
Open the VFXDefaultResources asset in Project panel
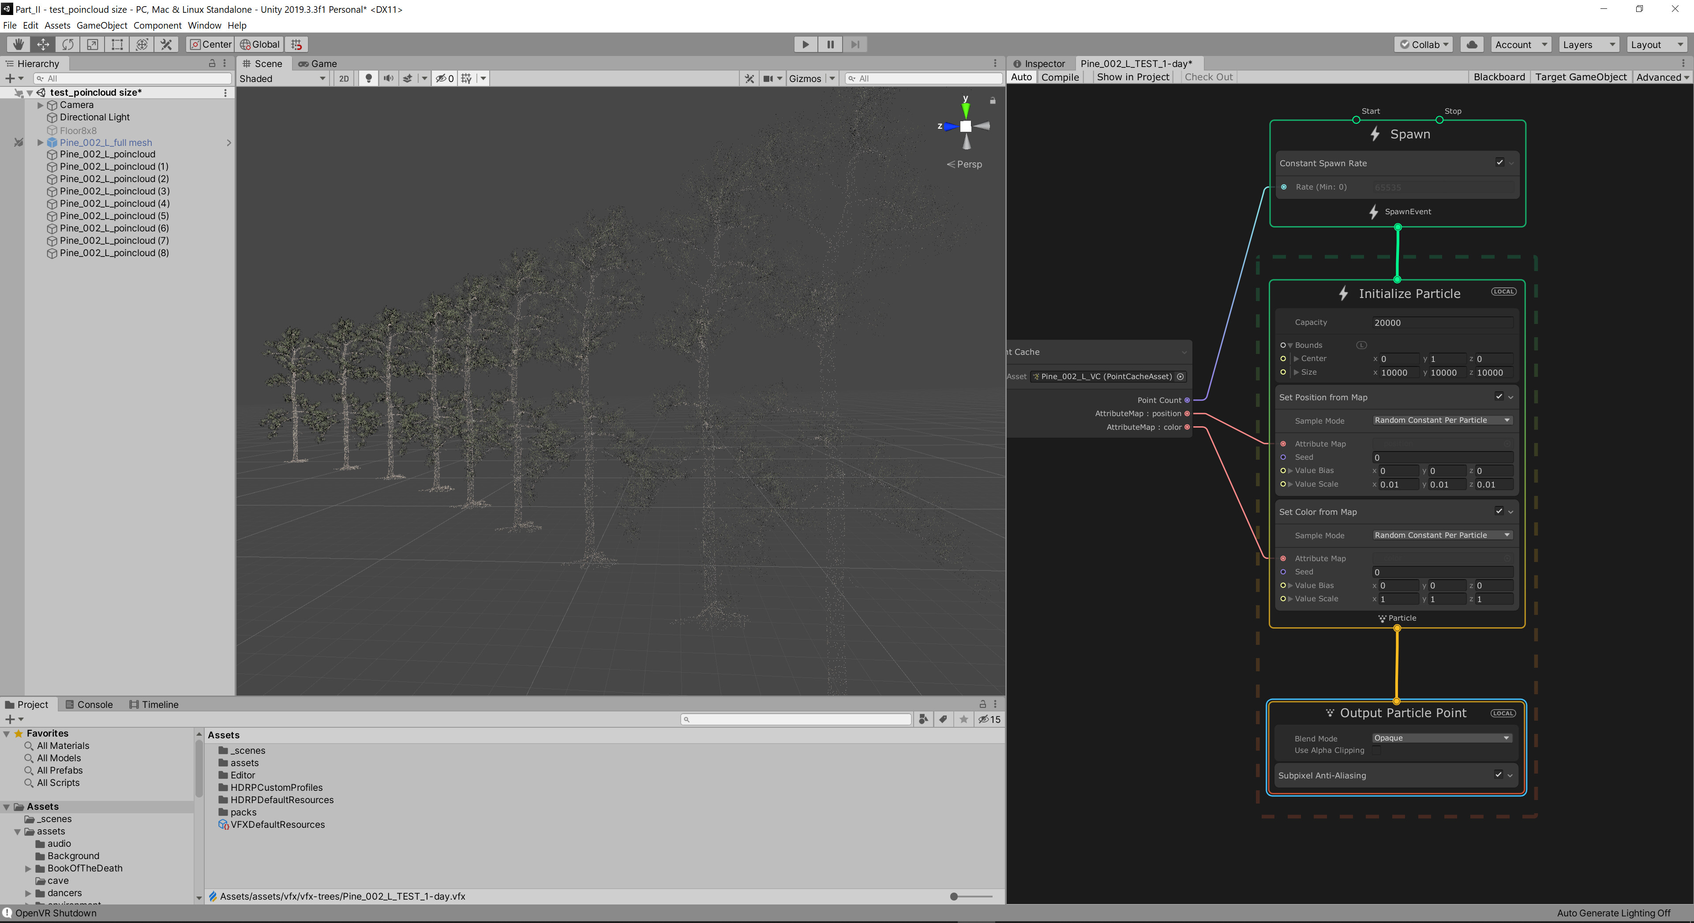coord(277,824)
